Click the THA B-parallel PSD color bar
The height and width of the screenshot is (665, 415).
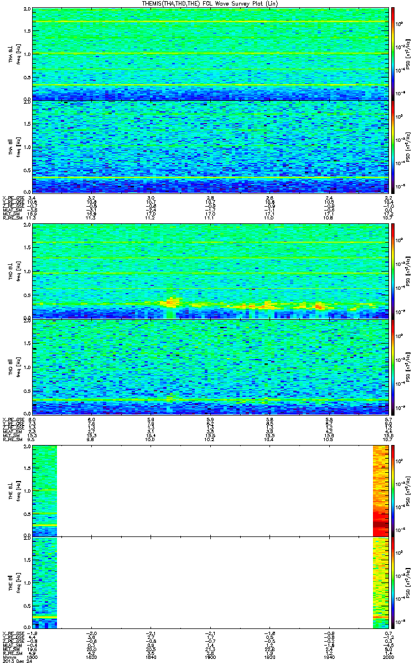pyautogui.click(x=393, y=146)
